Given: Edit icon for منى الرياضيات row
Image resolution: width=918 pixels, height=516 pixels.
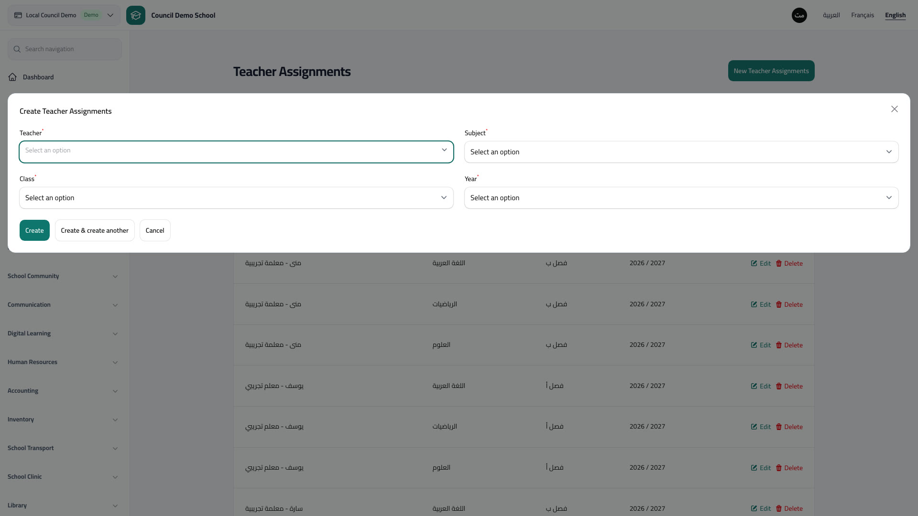Looking at the screenshot, I should (754, 304).
